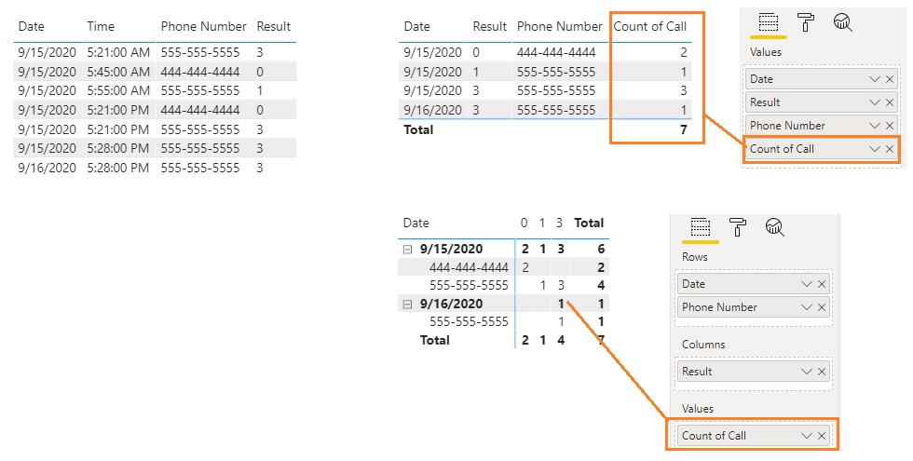Open Format paint roller icon in matrix panel
The width and height of the screenshot is (913, 461).
click(738, 226)
